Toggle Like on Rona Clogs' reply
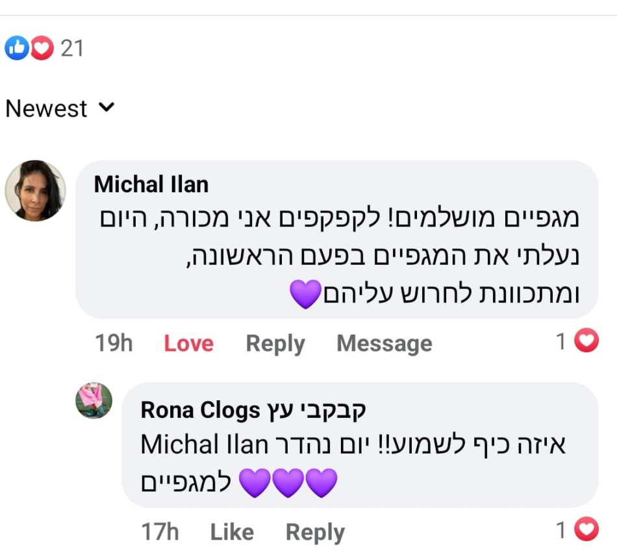 232,533
